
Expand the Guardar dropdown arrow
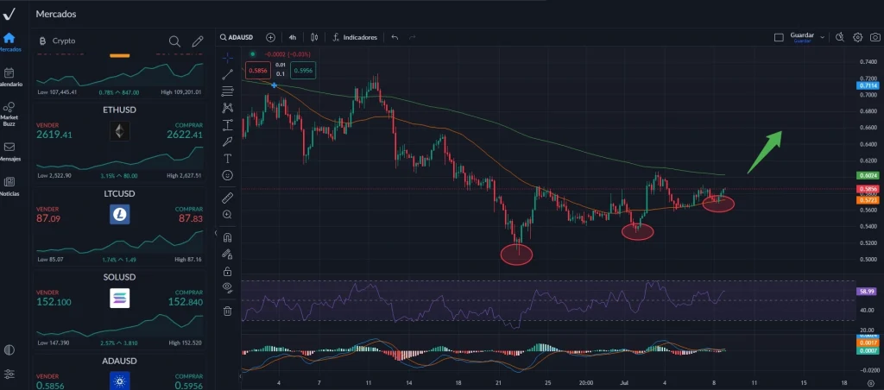pyautogui.click(x=823, y=37)
